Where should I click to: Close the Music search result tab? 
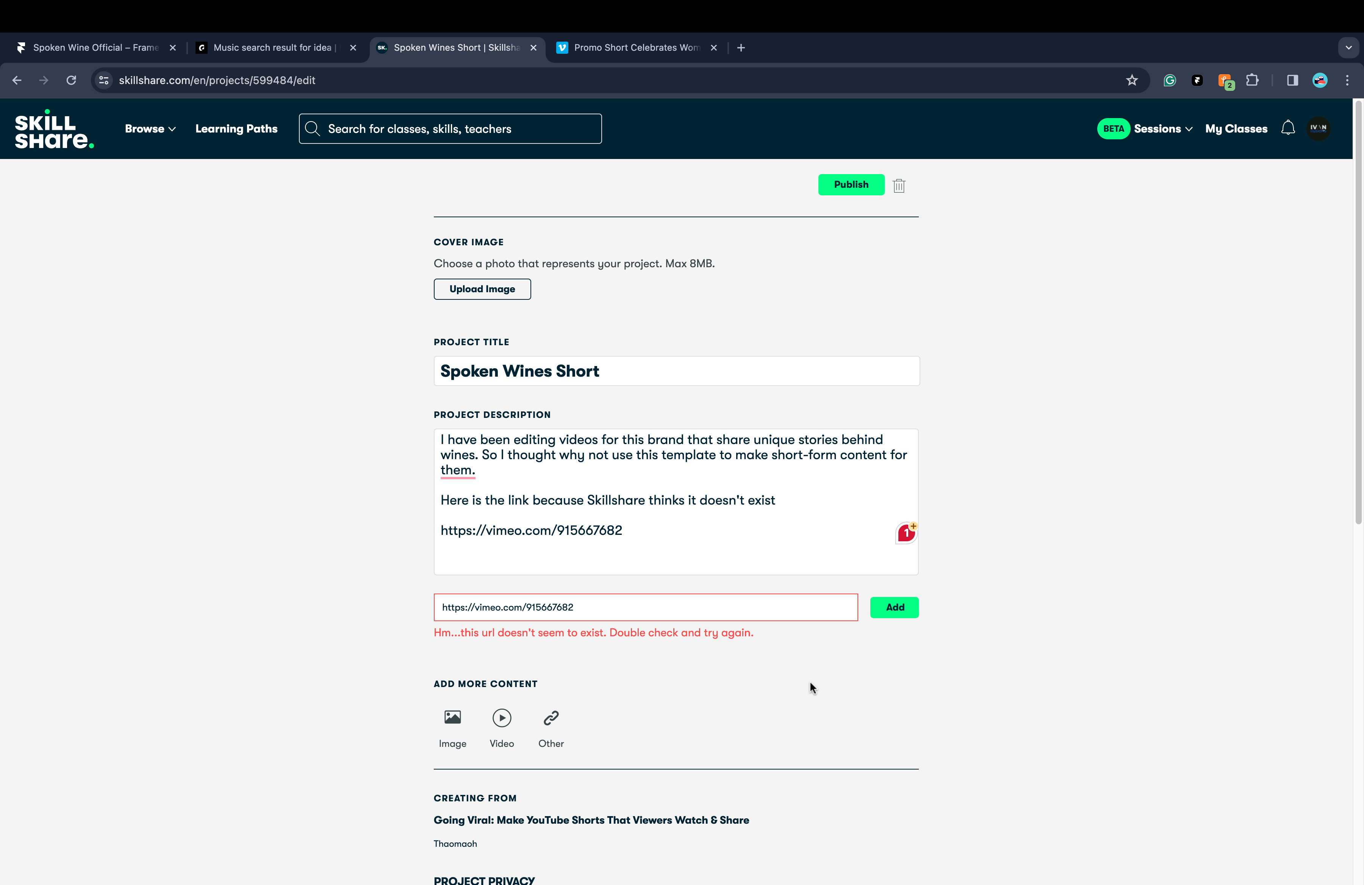[353, 48]
